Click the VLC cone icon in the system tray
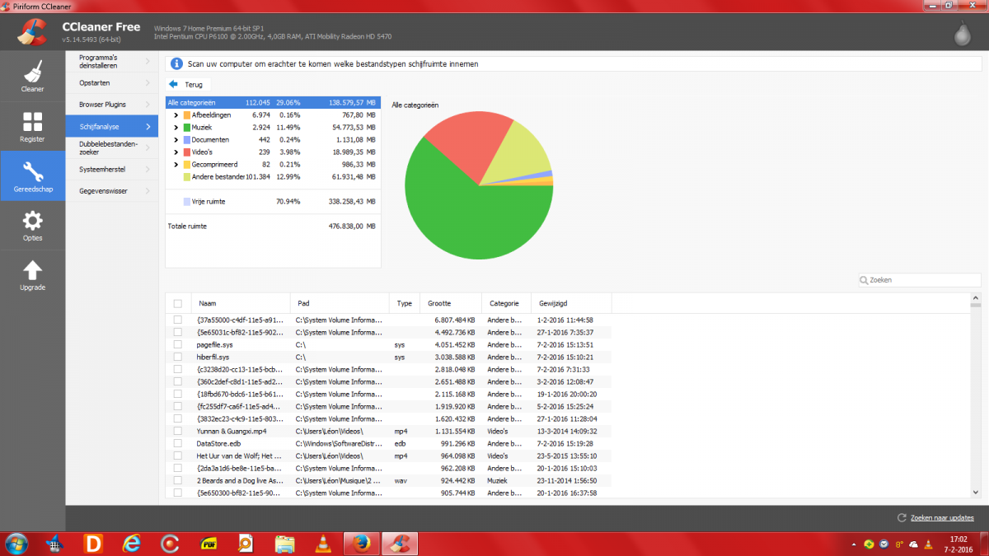Screen dimensions: 989x556 [x=929, y=544]
